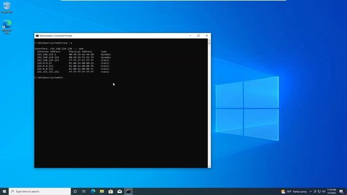Open the Windows Start menu
The height and width of the screenshot is (195, 347).
point(4,191)
